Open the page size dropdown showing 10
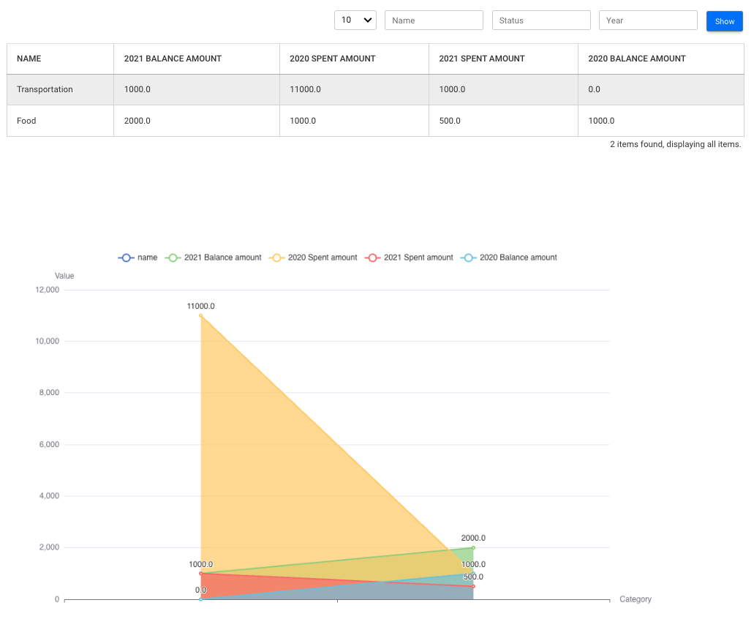This screenshot has height=619, width=754. coord(355,20)
